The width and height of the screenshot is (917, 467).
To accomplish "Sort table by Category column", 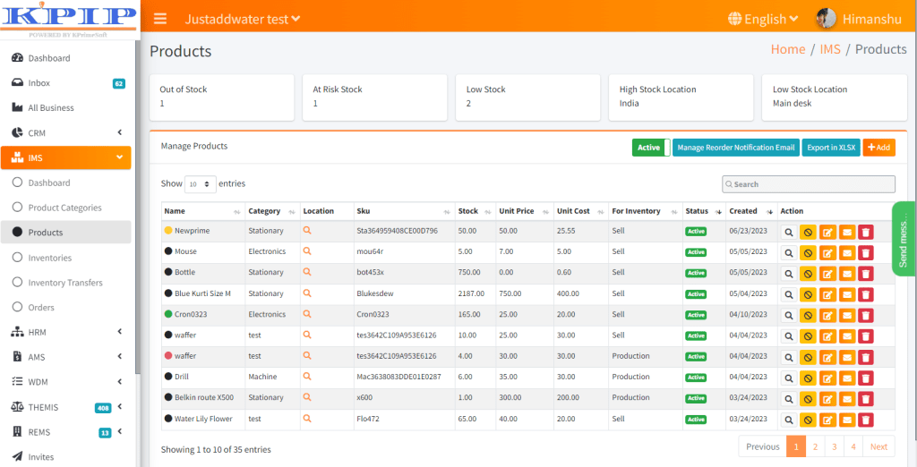I will (272, 211).
